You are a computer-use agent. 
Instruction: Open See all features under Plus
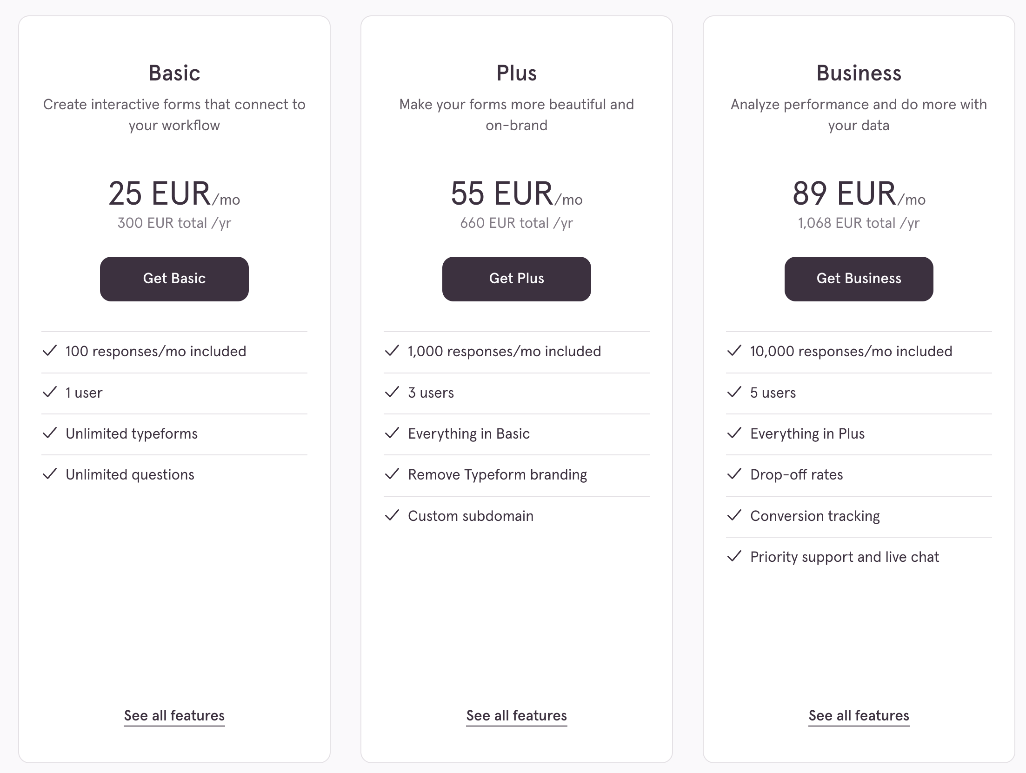tap(516, 715)
